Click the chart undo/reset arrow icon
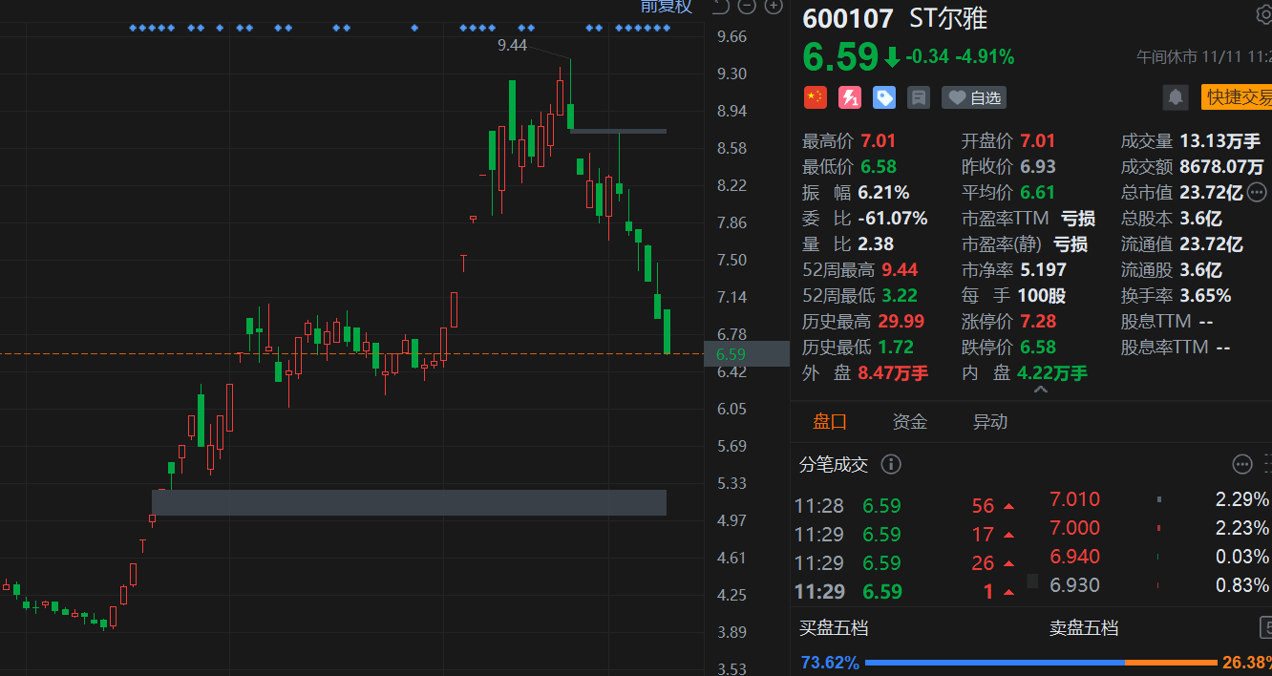The width and height of the screenshot is (1272, 676). 721,8
